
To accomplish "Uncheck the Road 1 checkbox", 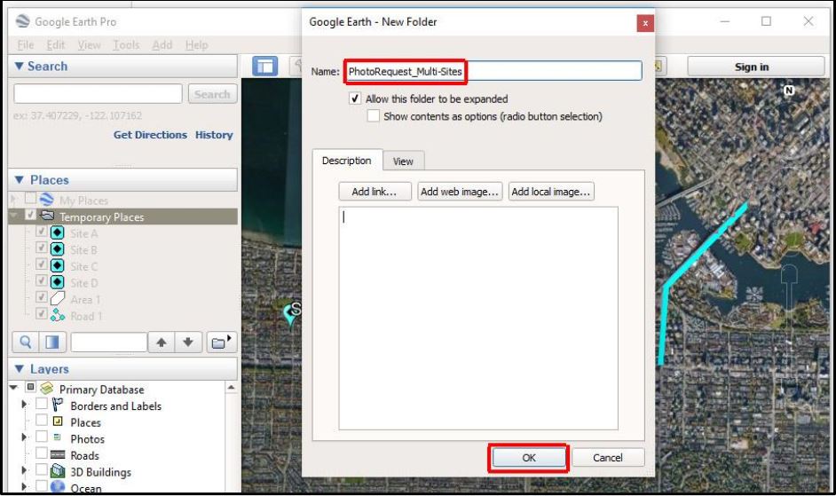I will tap(41, 313).
